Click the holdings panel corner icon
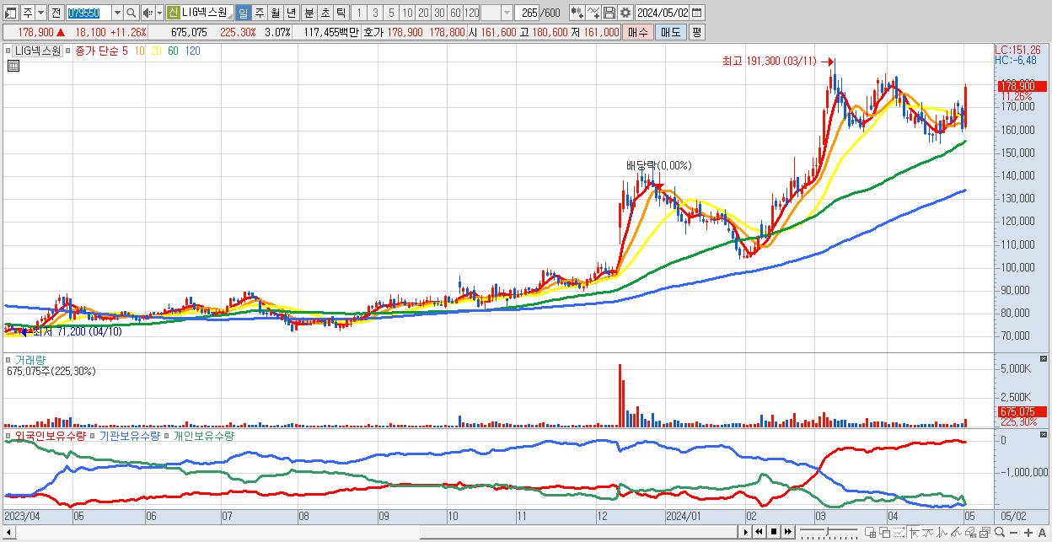 [x=1045, y=436]
